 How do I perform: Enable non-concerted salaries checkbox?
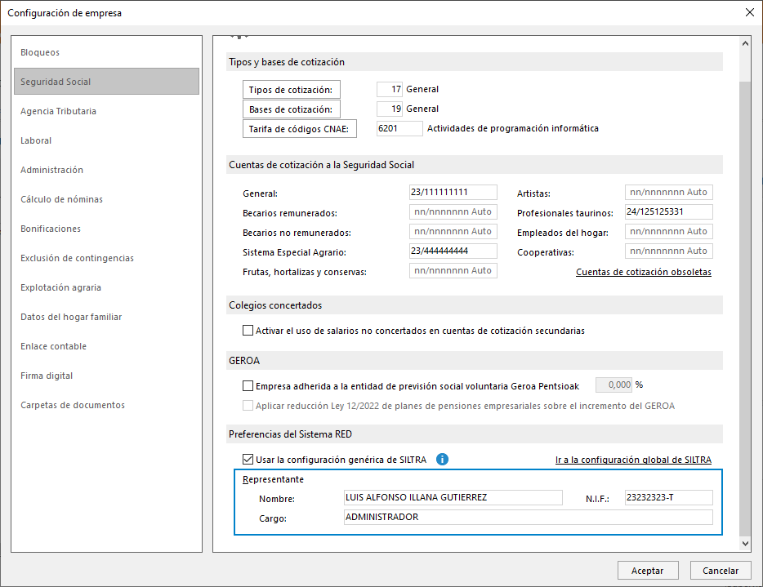[x=248, y=331]
